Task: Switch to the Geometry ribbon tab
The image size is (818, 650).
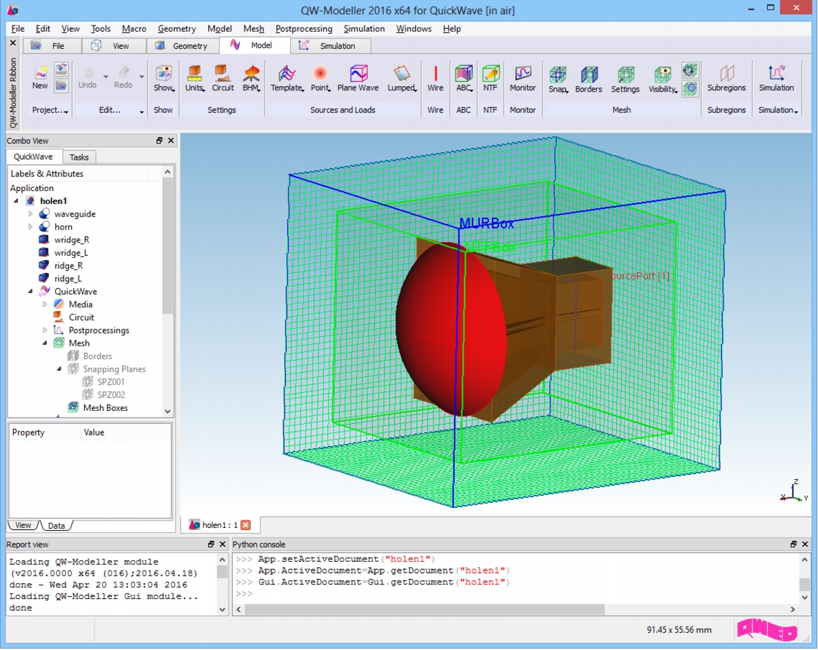Action: pos(183,46)
